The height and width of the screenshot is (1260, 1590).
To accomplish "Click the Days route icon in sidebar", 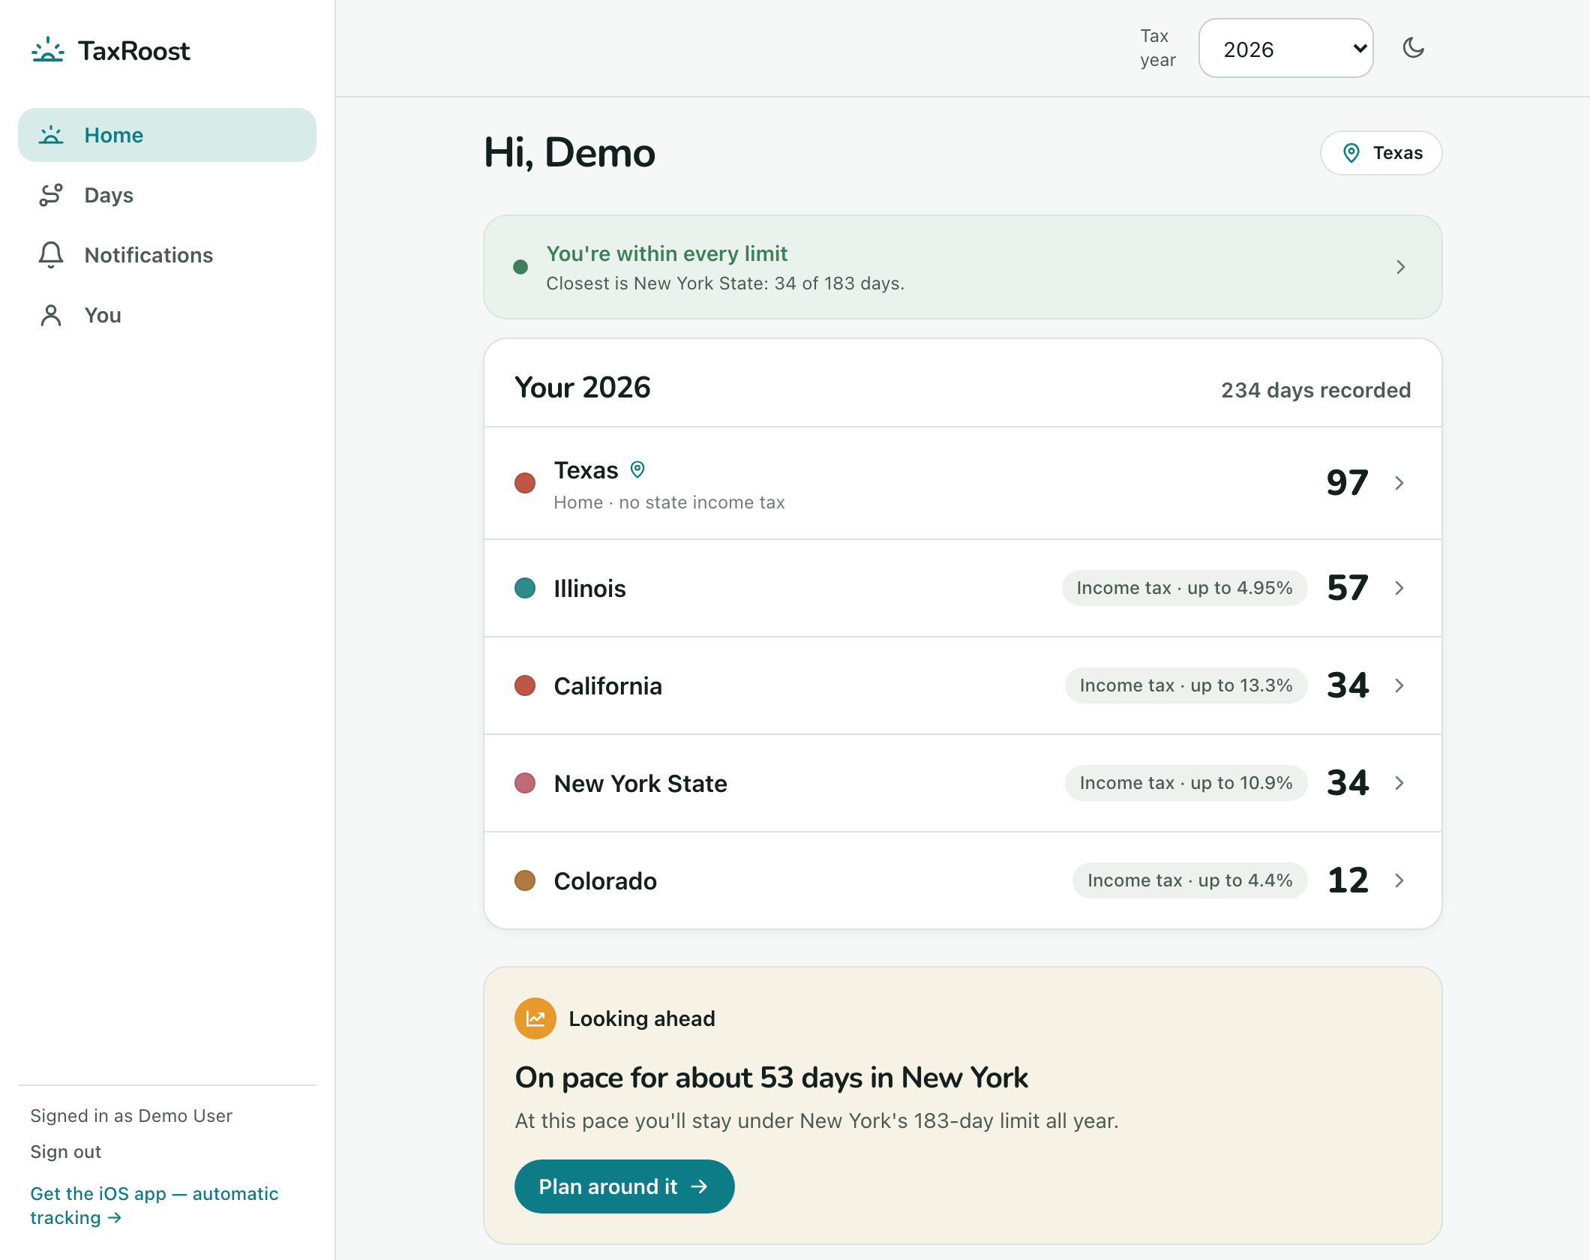I will point(51,195).
